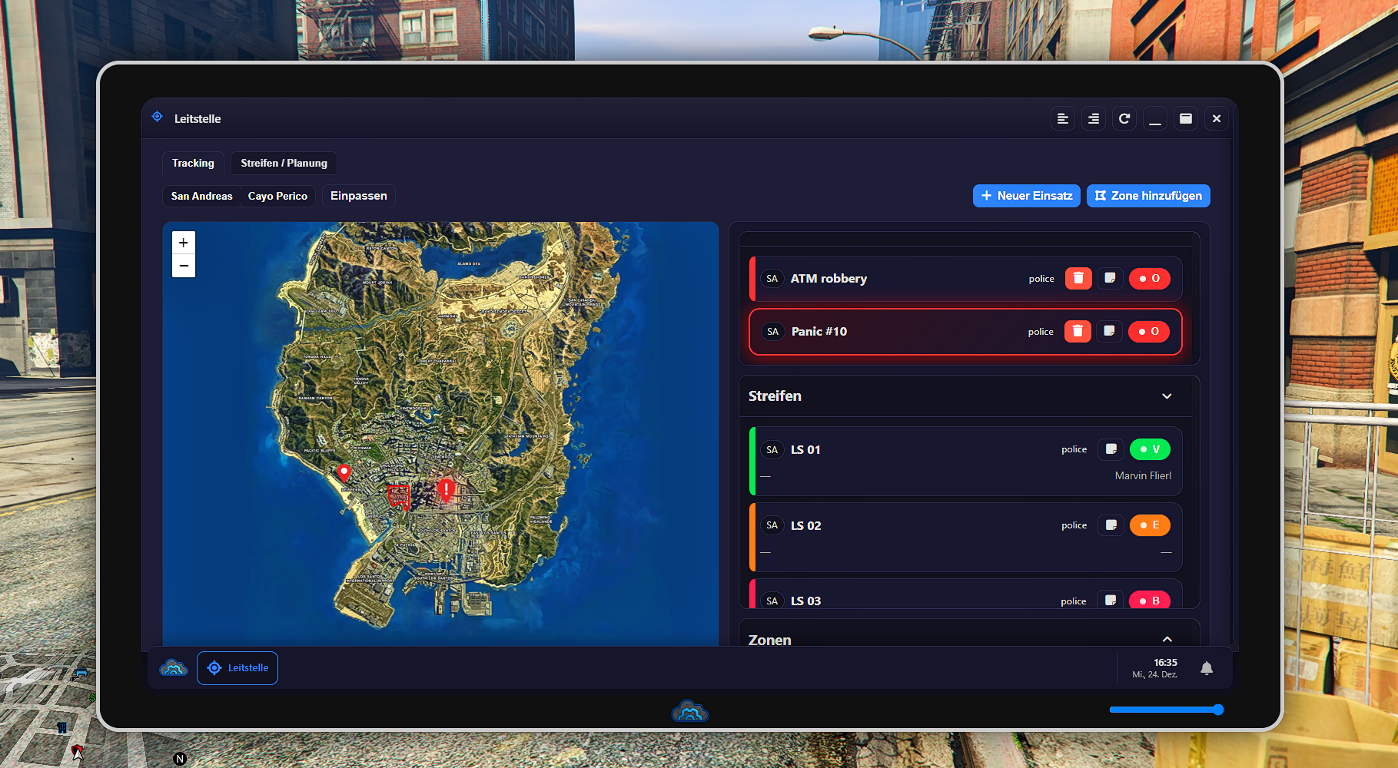This screenshot has height=768, width=1398.
Task: Open the Streifen / Planung tab
Action: (284, 164)
